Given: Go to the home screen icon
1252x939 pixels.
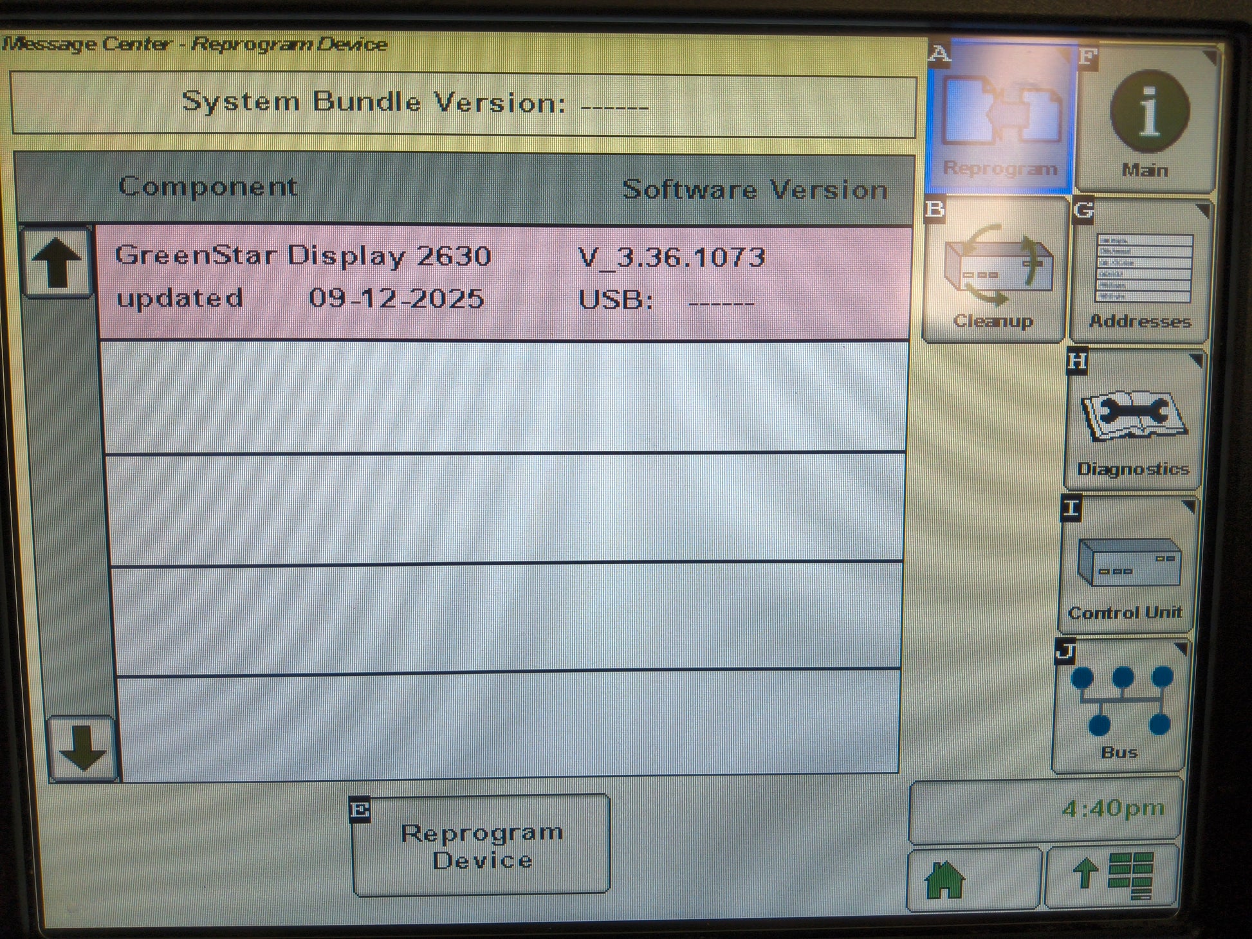Looking at the screenshot, I should [x=973, y=880].
